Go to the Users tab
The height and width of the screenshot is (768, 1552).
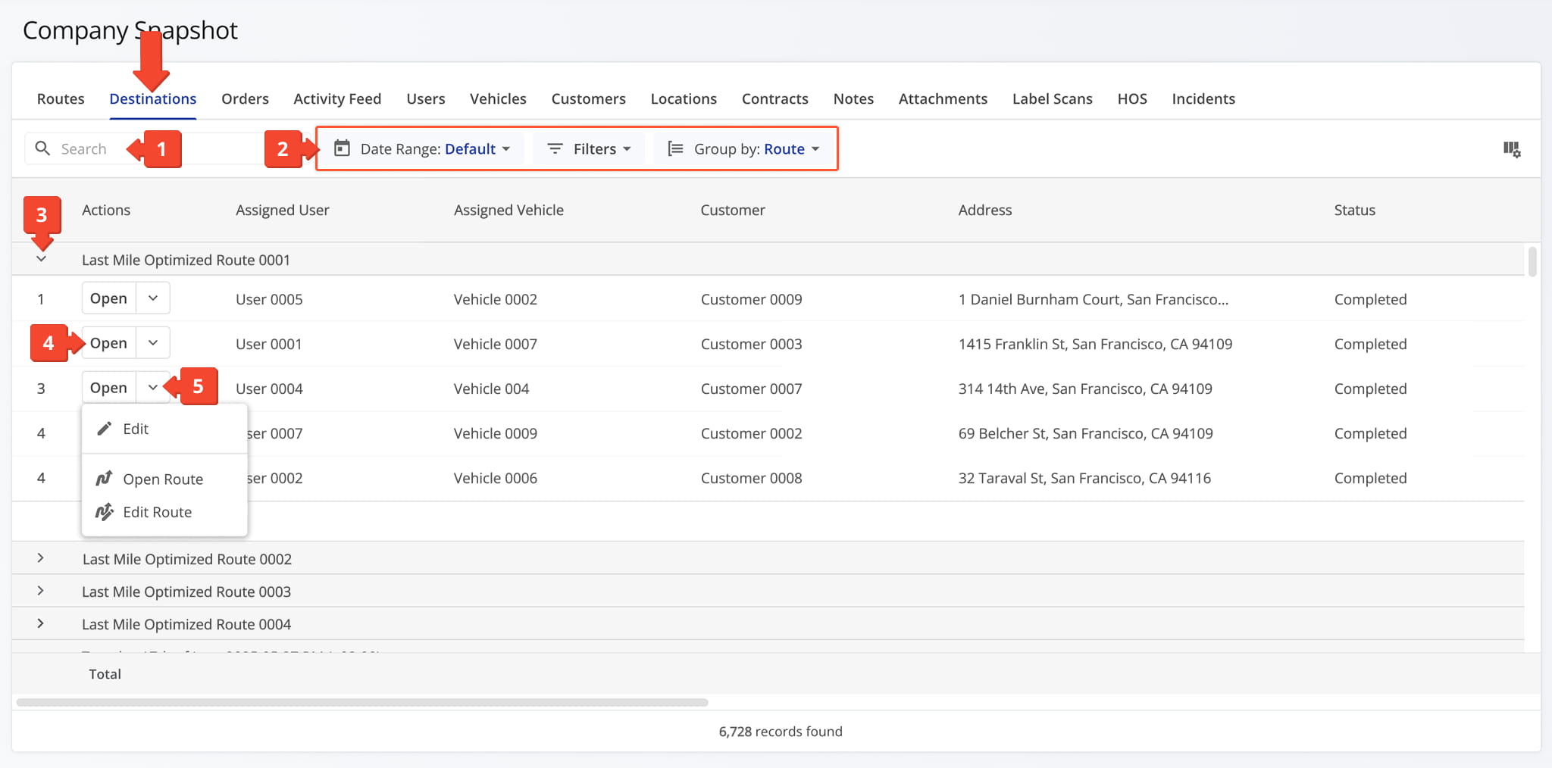point(426,98)
